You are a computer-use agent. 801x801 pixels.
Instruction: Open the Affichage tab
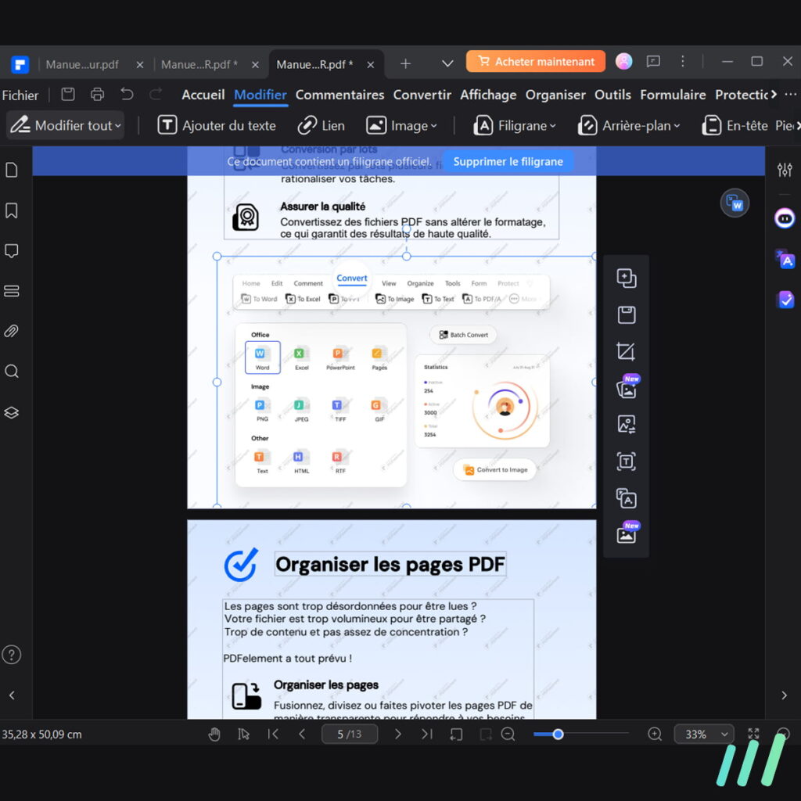[x=488, y=95]
